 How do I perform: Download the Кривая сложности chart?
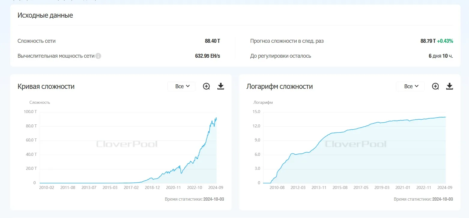[221, 86]
